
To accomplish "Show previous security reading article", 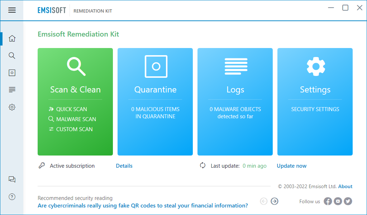I will coord(263,201).
